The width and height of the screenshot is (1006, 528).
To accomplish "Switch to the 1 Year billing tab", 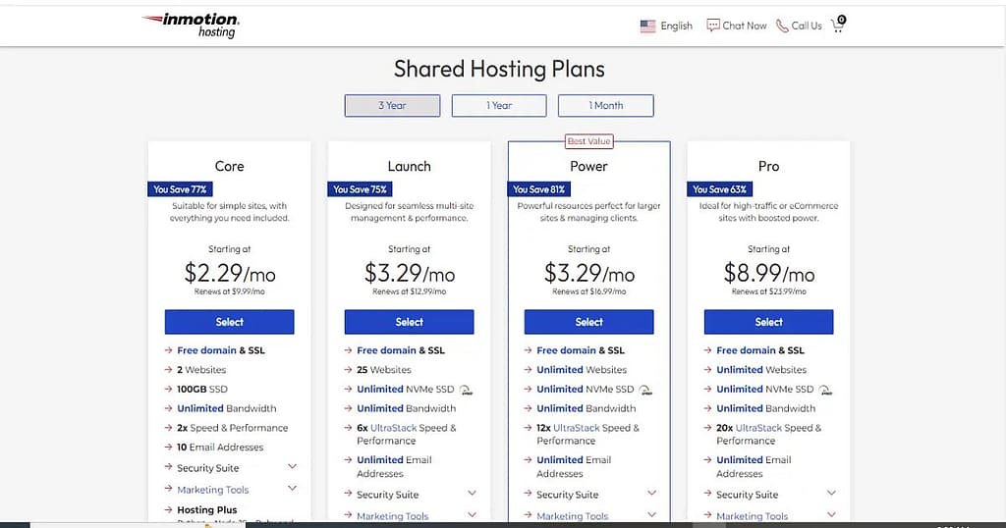I will pos(499,106).
